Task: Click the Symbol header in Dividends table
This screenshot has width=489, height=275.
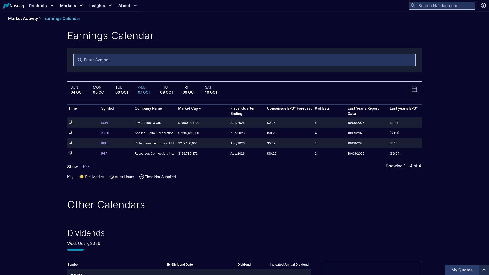Action: click(x=73, y=265)
